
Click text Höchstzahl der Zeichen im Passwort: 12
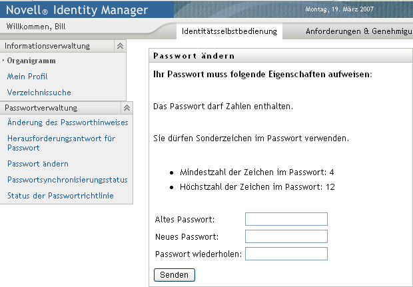[x=257, y=187]
